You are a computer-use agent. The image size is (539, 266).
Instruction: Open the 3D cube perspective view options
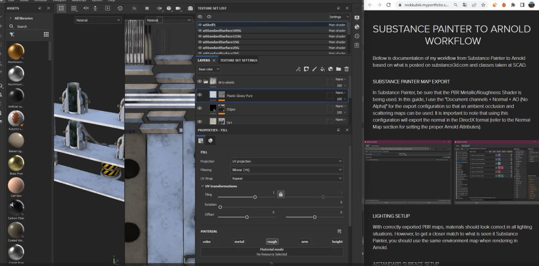(169, 8)
